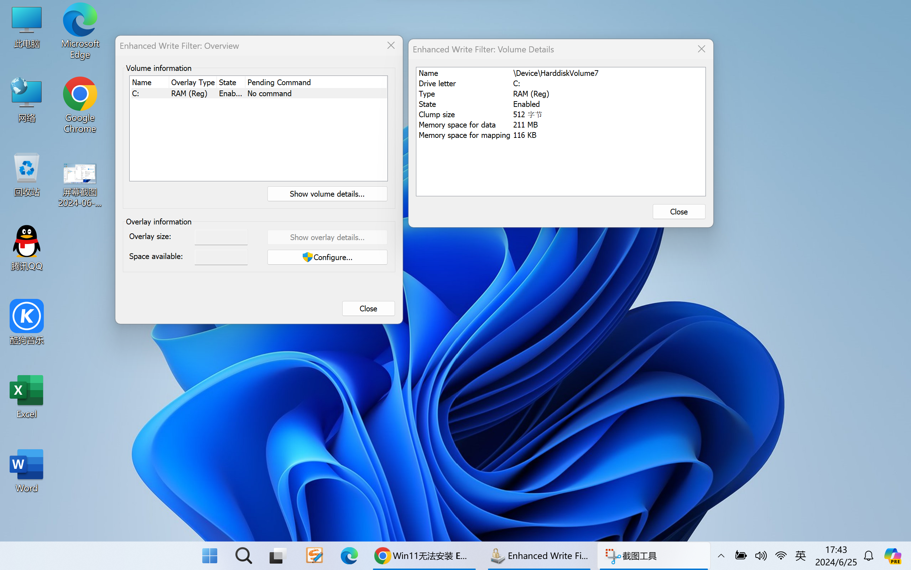911x570 pixels.
Task: Select the Microsoft Edge desktop shortcut
Action: [80, 31]
